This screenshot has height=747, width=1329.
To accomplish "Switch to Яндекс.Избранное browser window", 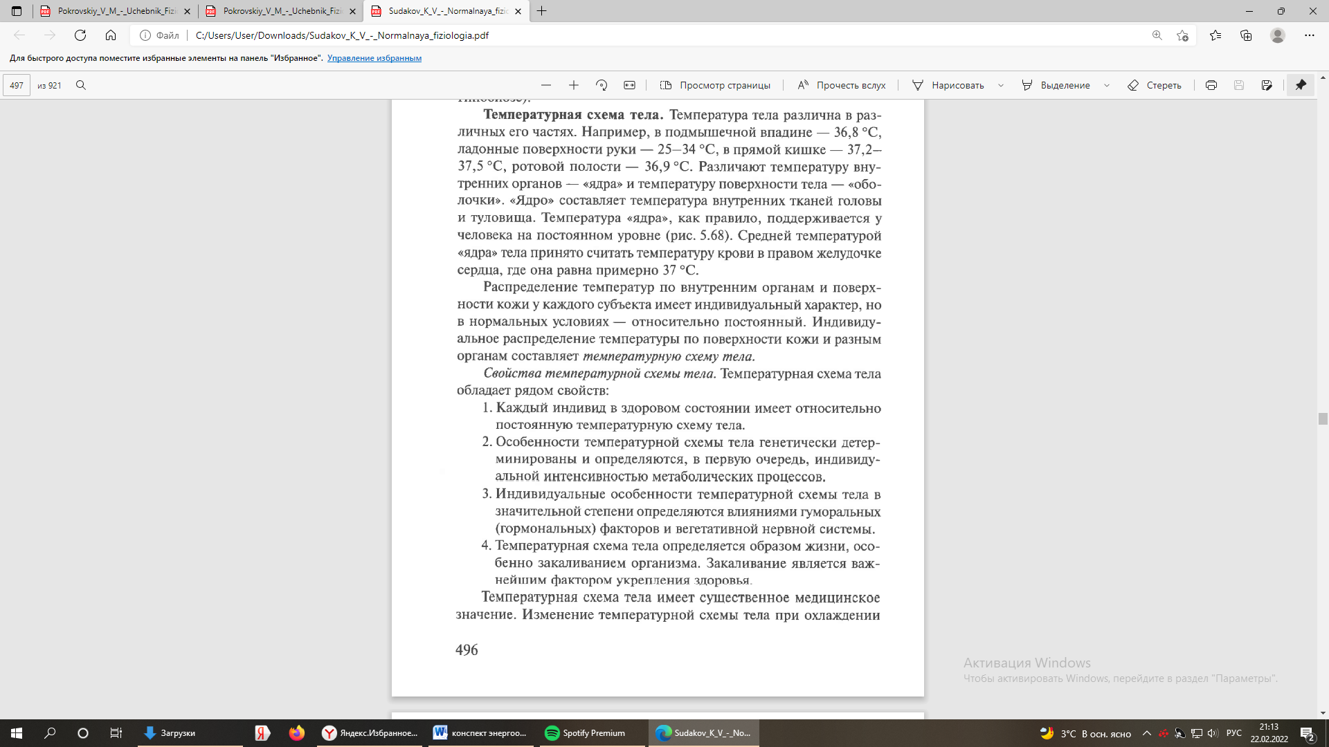I will (x=370, y=733).
